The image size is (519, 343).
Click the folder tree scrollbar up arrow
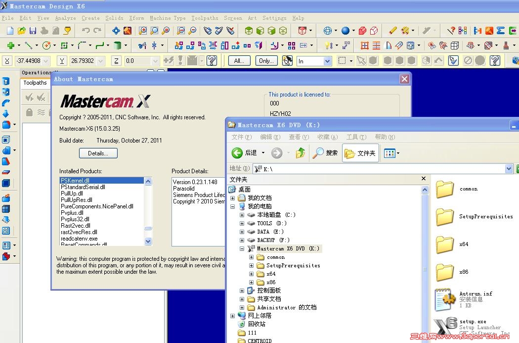click(x=425, y=190)
